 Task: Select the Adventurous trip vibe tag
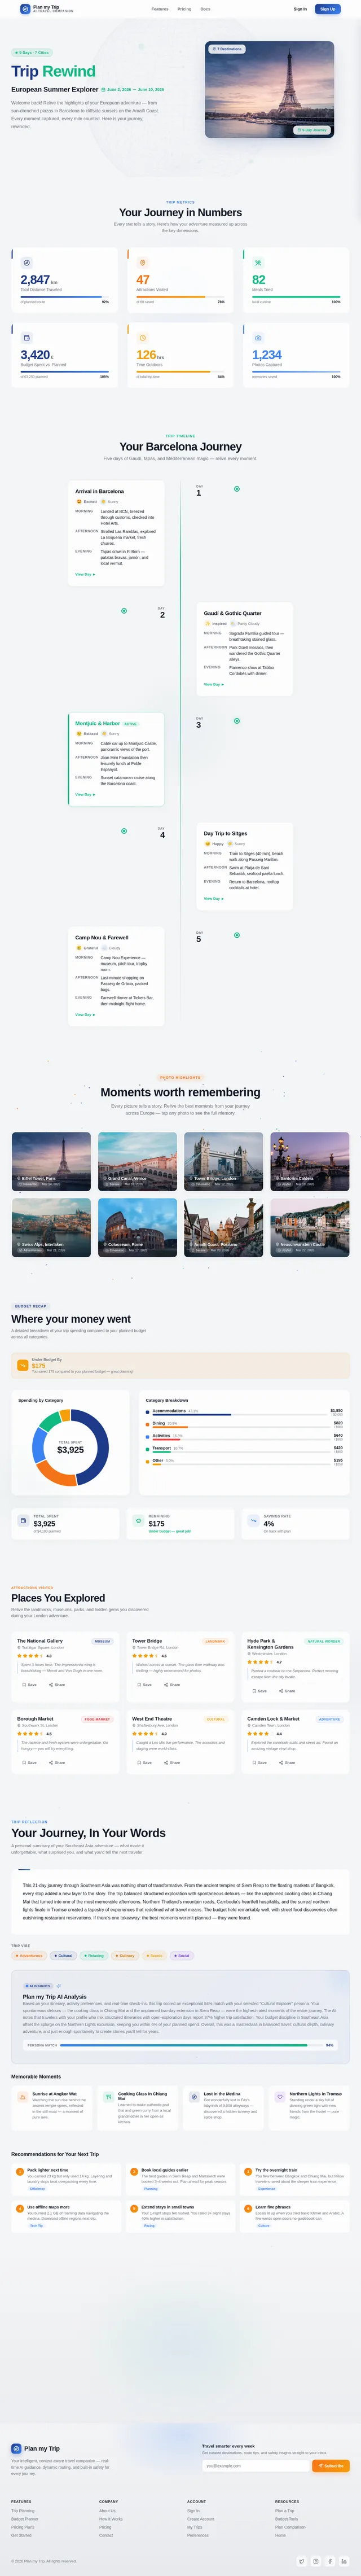click(x=29, y=1955)
